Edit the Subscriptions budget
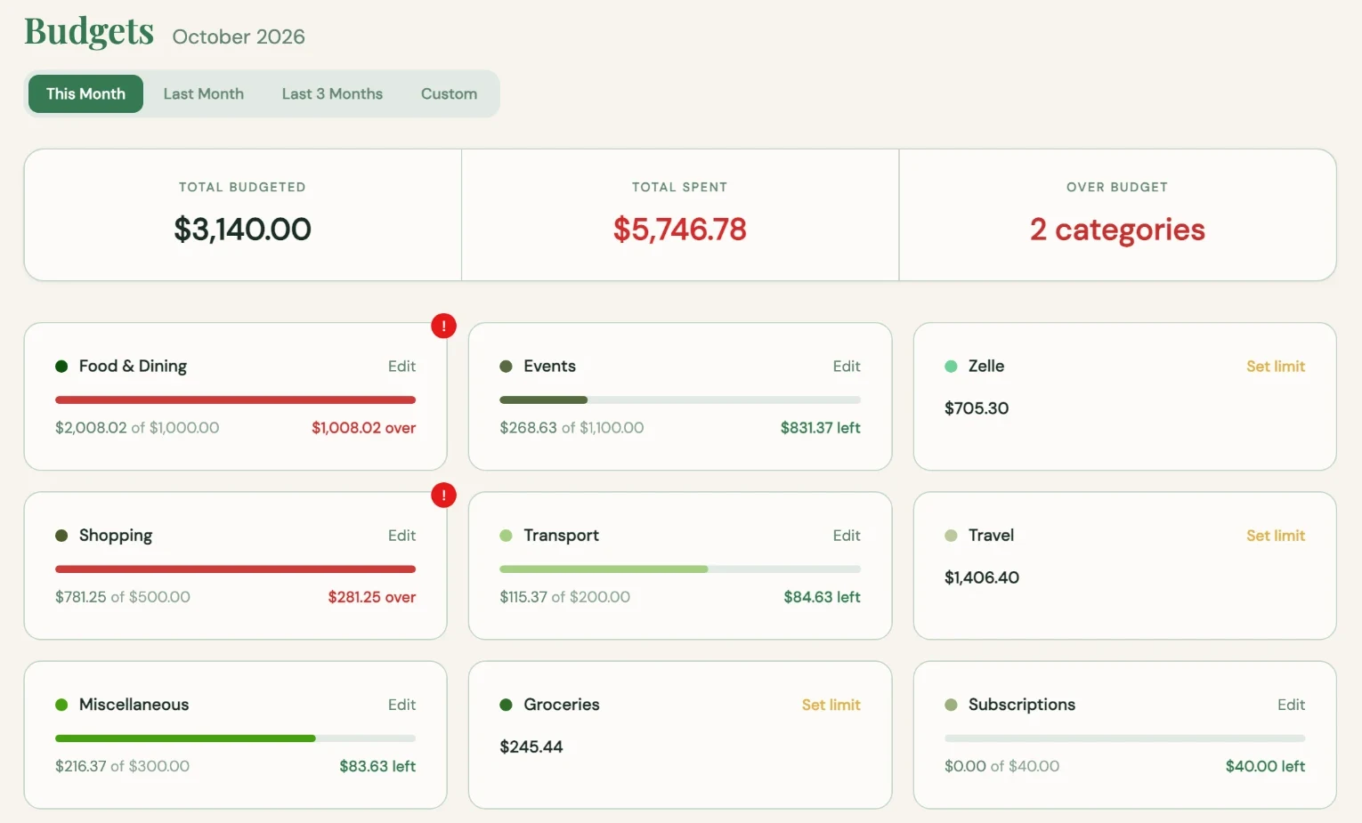 point(1291,704)
